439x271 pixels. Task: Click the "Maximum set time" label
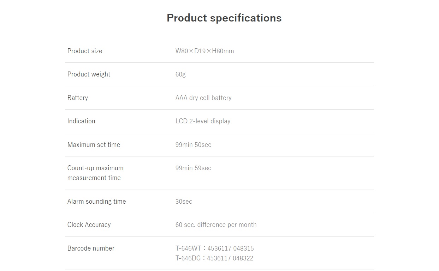[94, 145]
